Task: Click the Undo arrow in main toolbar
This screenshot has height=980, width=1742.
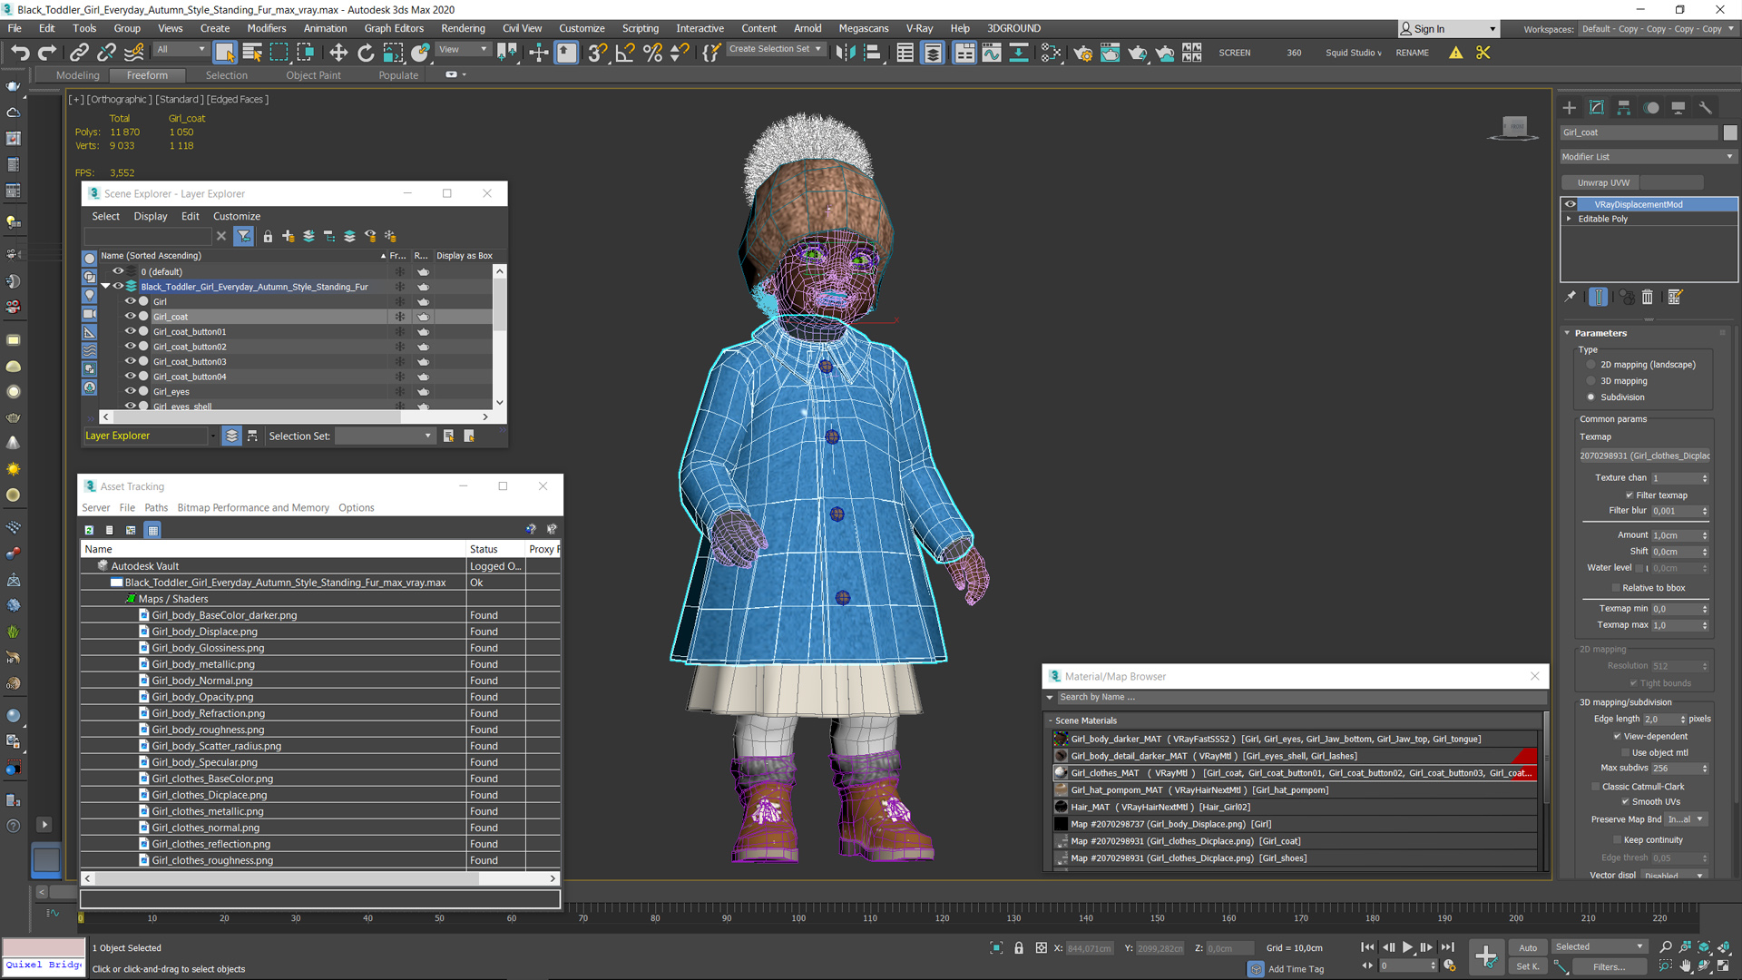Action: 20,53
